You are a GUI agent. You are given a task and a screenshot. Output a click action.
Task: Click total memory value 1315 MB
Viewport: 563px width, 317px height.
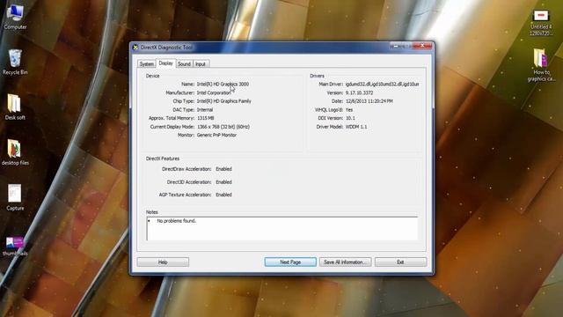[x=205, y=118]
